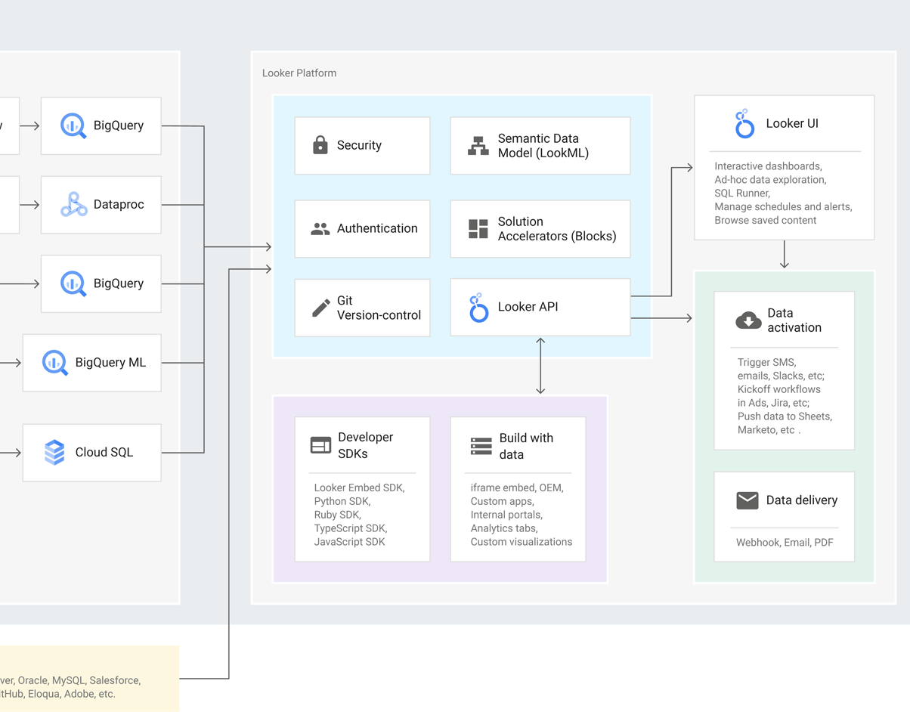Screen dimensions: 910x712
Task: Click the Cloud SQL stack icon
Action: 54,452
